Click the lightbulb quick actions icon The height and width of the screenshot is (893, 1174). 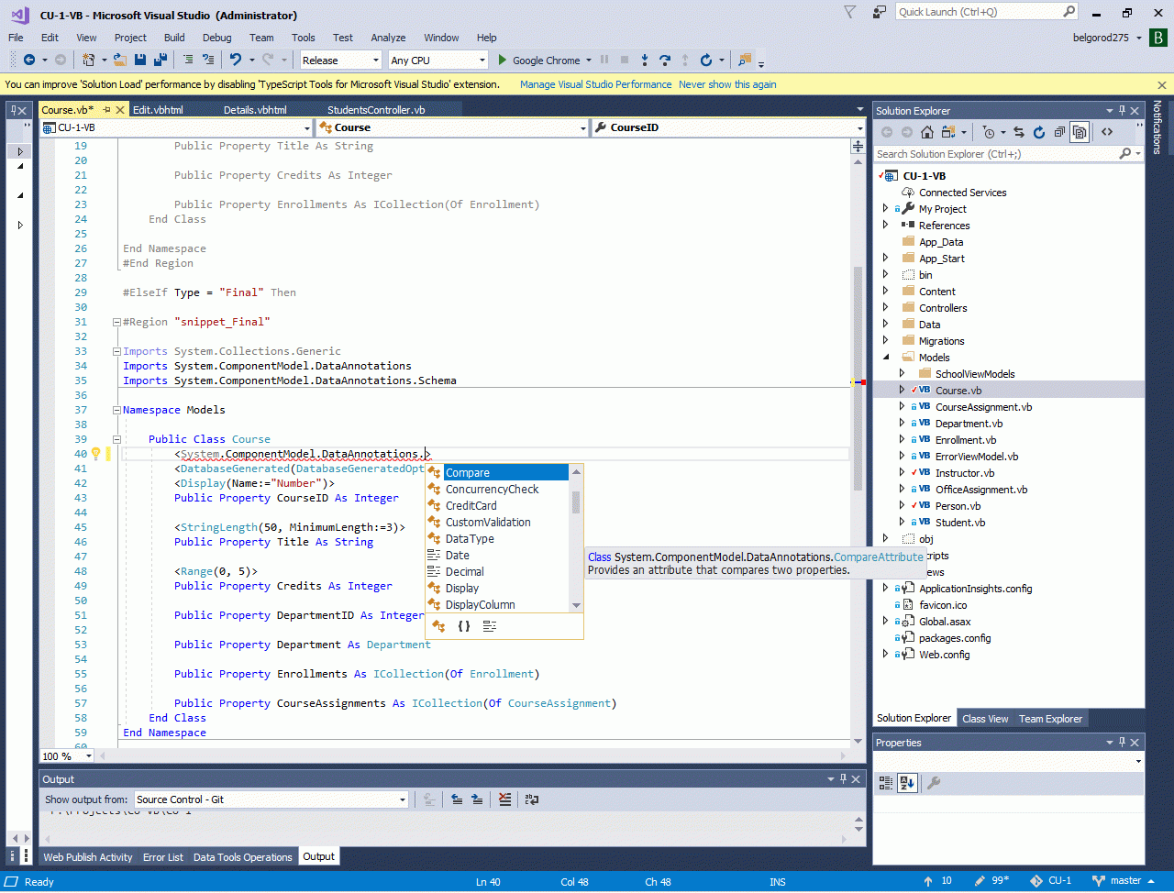94,454
